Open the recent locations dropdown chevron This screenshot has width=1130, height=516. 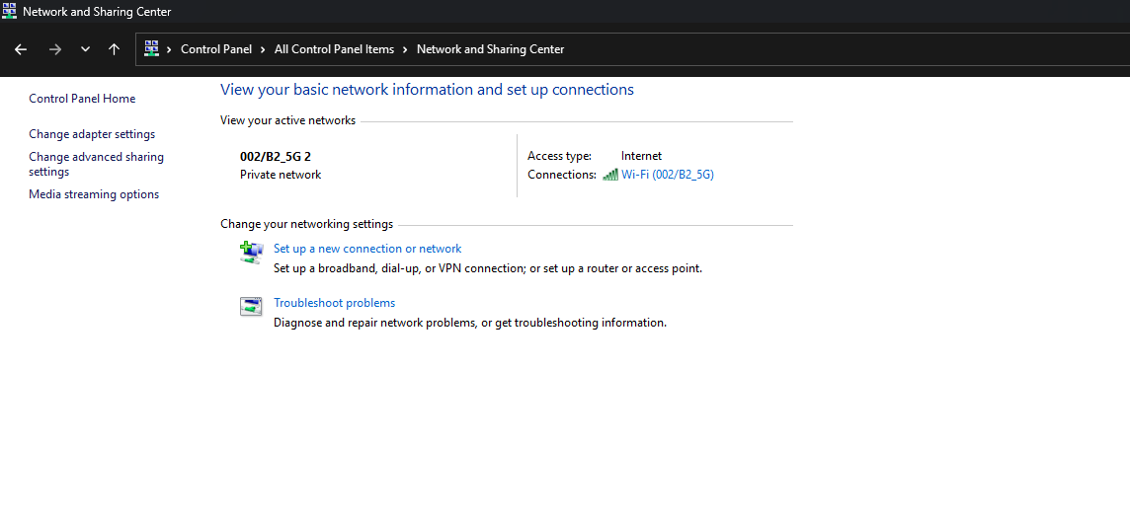[85, 49]
